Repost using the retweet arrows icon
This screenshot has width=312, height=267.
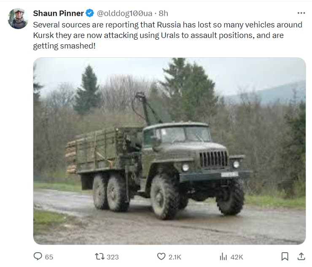click(100, 256)
